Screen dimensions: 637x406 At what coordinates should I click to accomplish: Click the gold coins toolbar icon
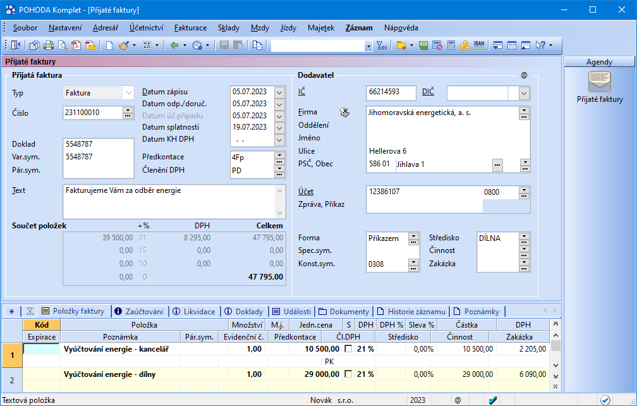tap(464, 45)
